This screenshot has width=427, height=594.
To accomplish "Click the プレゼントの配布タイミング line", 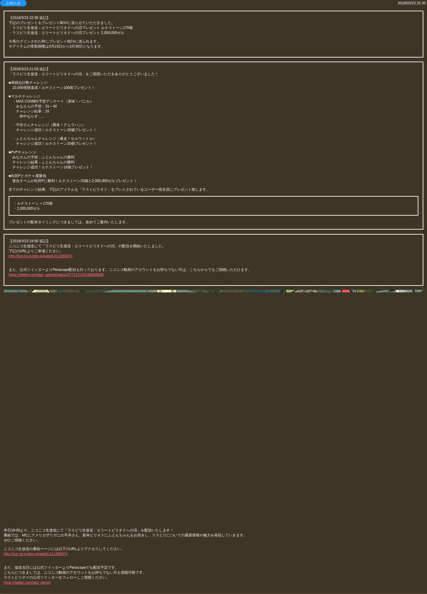I will [69, 222].
